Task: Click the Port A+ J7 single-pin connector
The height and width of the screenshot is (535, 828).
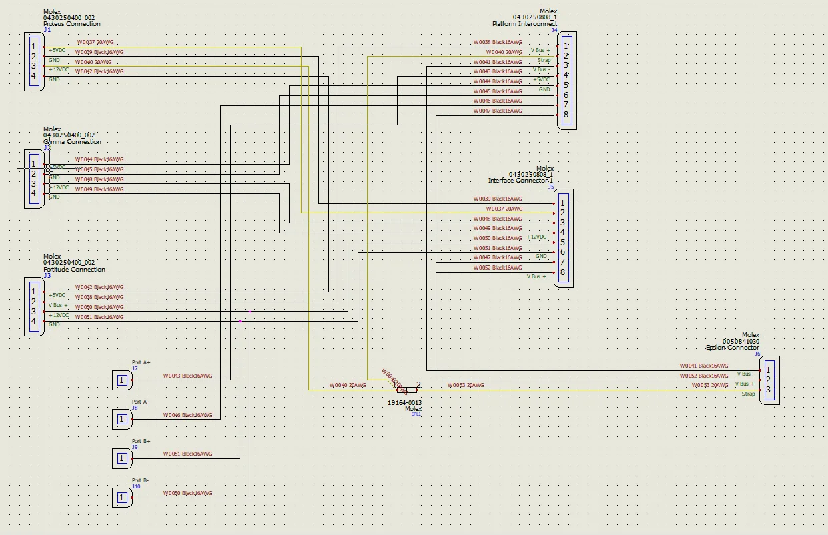Action: coord(122,380)
